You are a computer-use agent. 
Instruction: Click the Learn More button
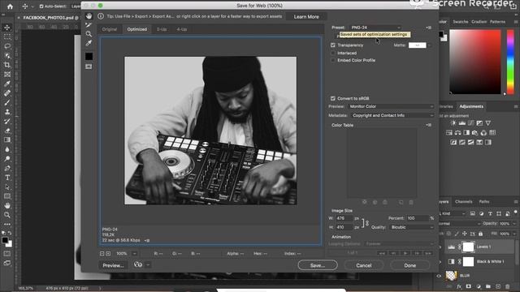(306, 16)
